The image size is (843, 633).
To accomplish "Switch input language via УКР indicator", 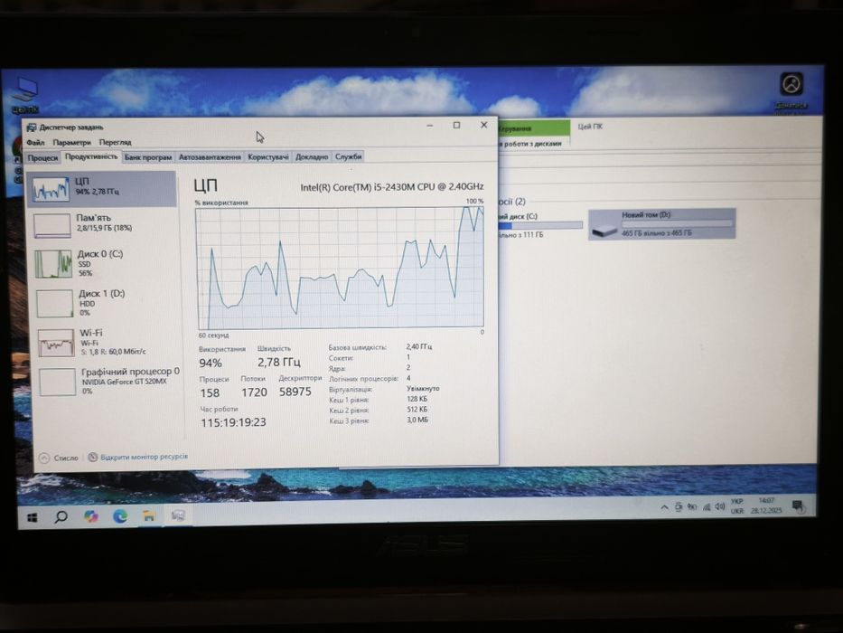I will click(737, 505).
